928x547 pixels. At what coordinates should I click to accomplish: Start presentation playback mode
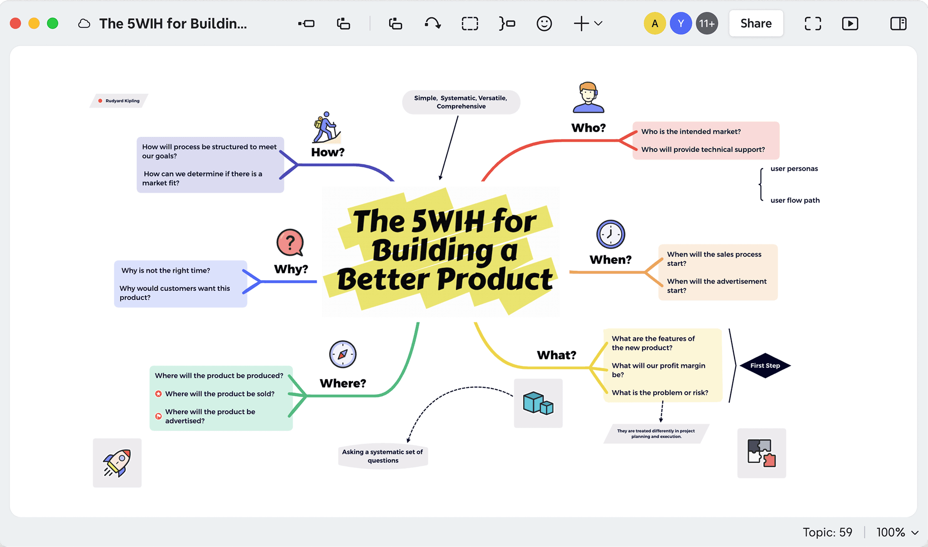pos(850,23)
